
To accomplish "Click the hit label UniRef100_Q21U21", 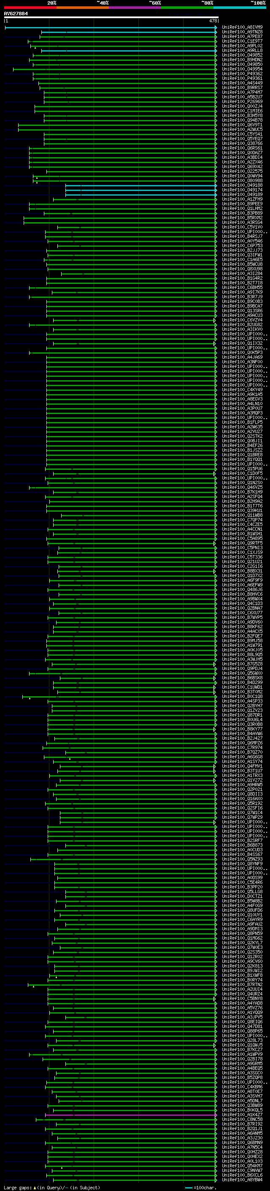I will (x=242, y=562).
